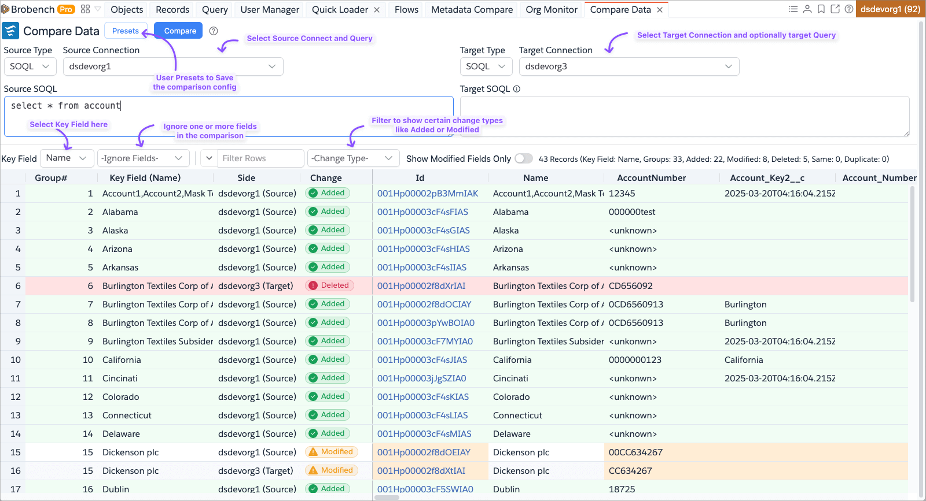This screenshot has height=501, width=926.
Task: Expand the Ignore Fields dropdown
Action: click(x=142, y=158)
